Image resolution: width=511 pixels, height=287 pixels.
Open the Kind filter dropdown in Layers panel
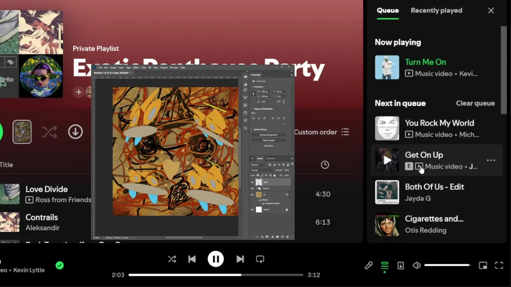[259, 165]
